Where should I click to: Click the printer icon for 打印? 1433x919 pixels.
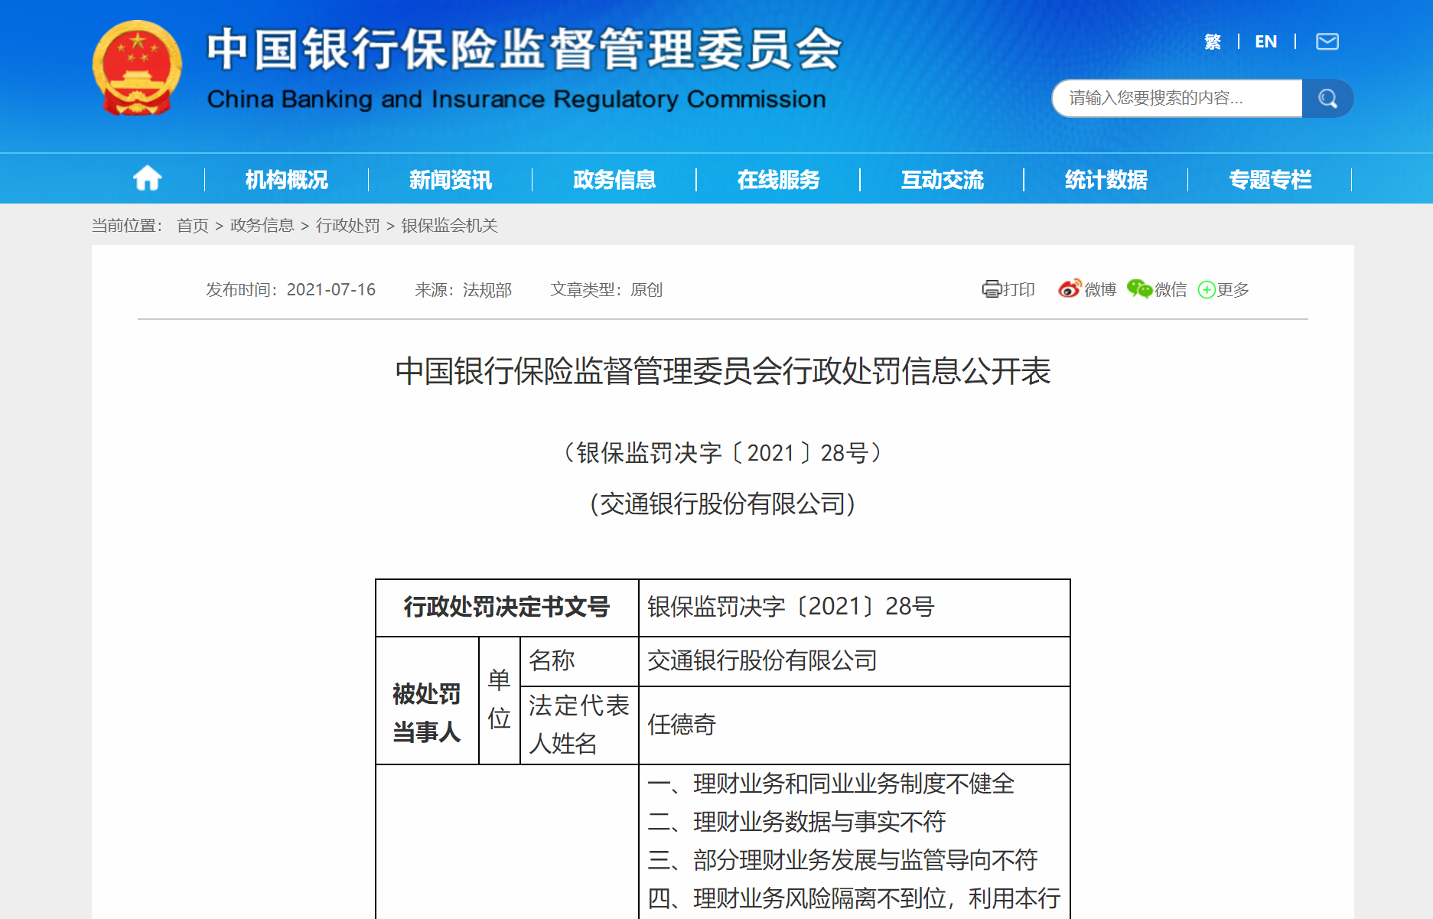992,289
